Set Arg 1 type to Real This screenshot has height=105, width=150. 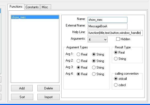[82, 54]
